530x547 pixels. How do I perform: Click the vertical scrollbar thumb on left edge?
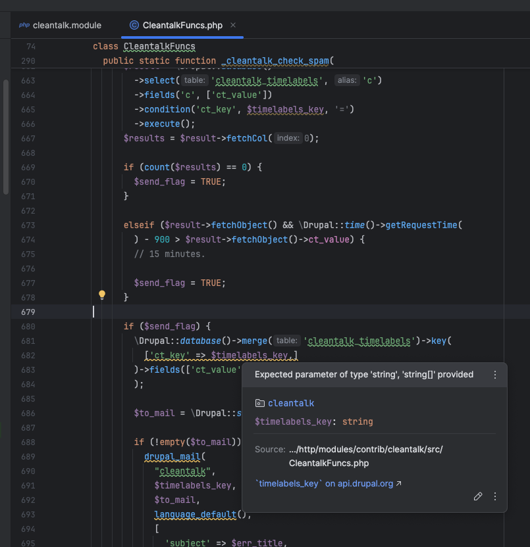point(6,137)
